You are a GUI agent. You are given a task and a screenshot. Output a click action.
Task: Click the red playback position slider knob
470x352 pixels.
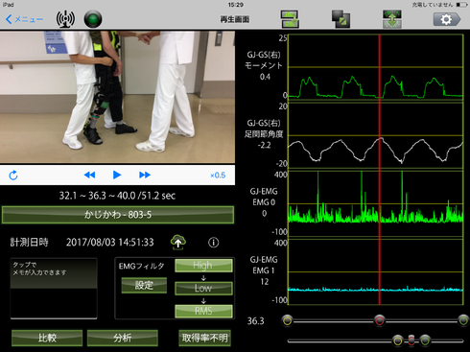pyautogui.click(x=380, y=320)
